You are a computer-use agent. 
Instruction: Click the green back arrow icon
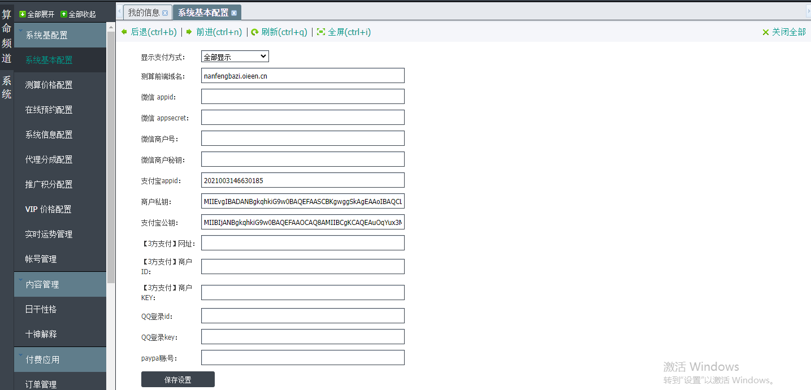pos(124,32)
